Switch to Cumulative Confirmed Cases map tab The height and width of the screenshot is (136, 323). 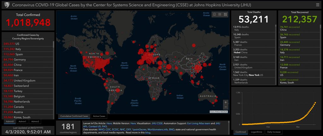74,116
